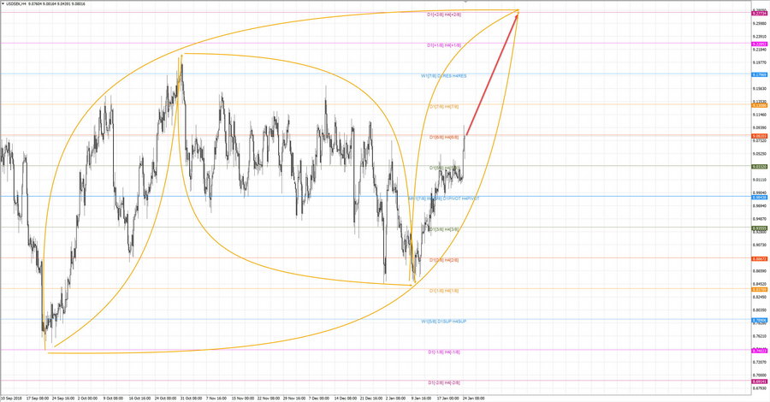The height and width of the screenshot is (402, 770).
Task: Select the D1[1/8] H4[1/8] level label
Action: (x=444, y=291)
